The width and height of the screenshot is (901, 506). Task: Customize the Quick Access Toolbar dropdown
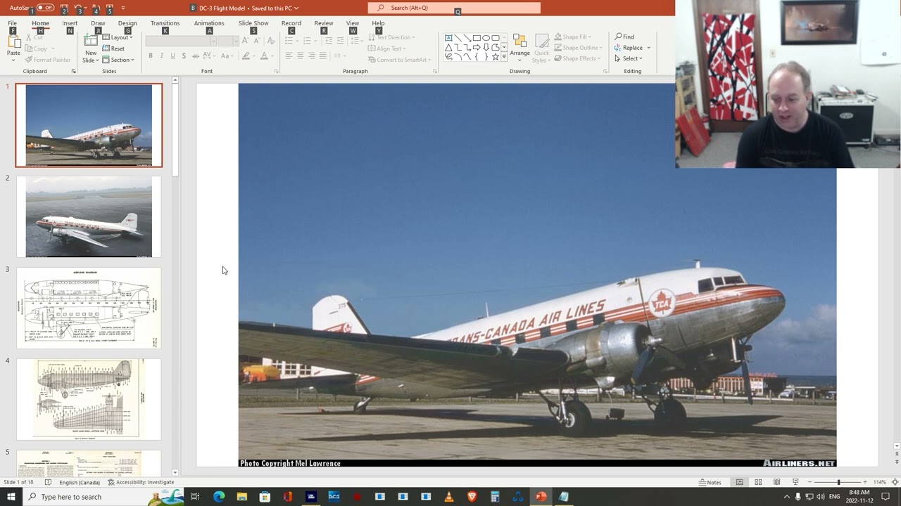[x=123, y=8]
